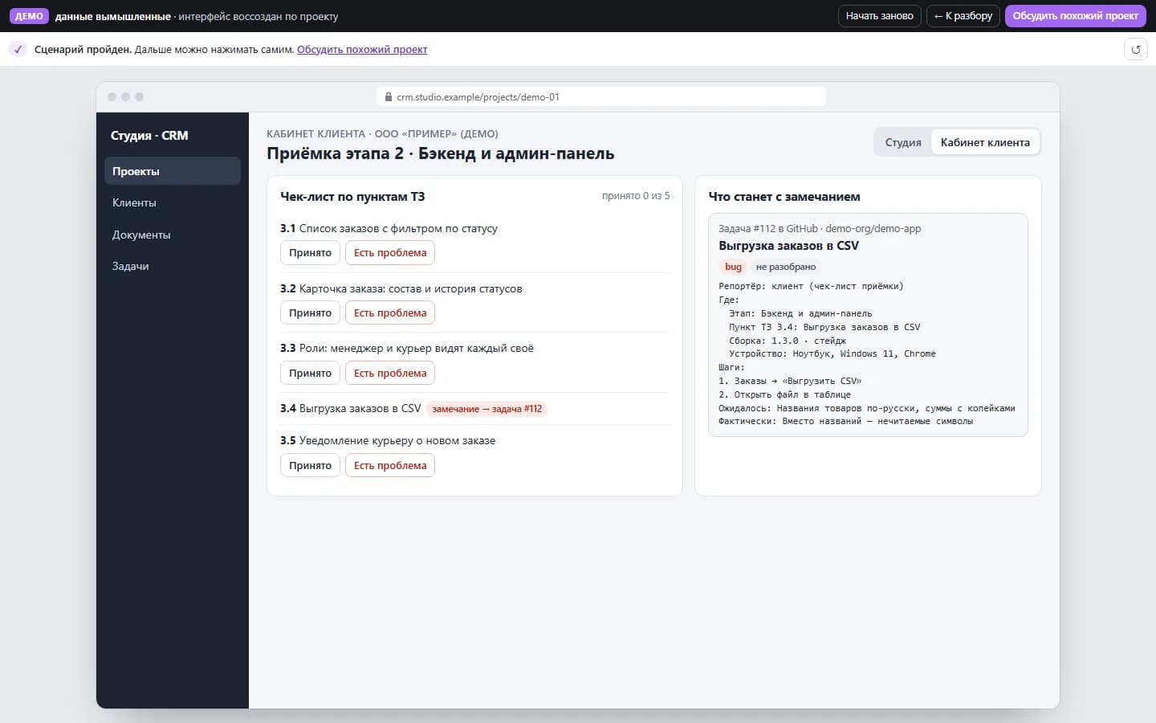Image resolution: width=1156 pixels, height=723 pixels.
Task: Report a problem for item 3.2
Action: (x=390, y=313)
